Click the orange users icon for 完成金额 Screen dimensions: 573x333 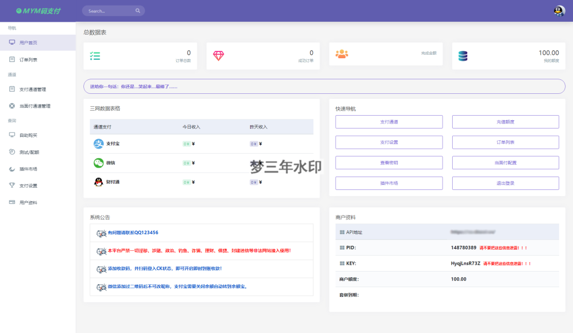[342, 54]
